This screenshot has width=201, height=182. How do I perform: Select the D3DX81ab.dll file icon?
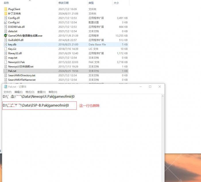(x=5, y=27)
